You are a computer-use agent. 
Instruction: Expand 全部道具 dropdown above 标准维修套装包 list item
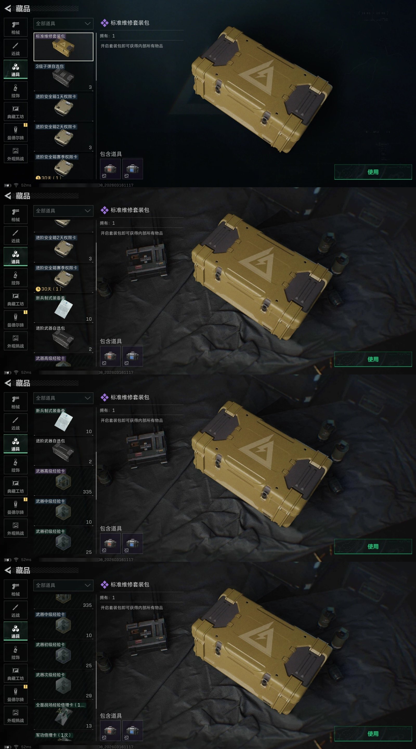click(x=63, y=24)
